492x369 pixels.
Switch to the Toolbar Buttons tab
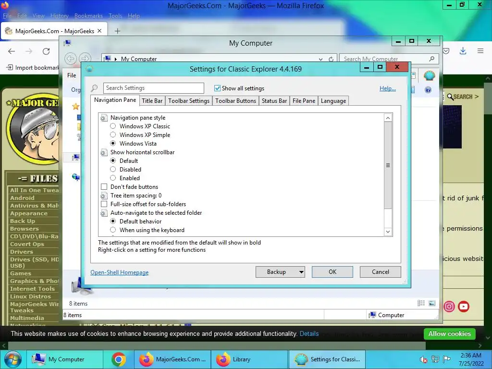[235, 101]
